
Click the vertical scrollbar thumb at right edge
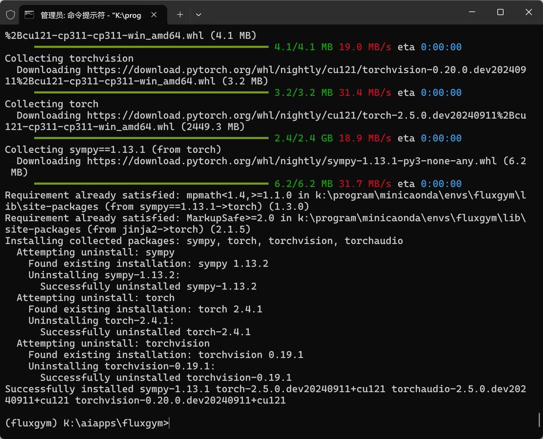(x=539, y=419)
